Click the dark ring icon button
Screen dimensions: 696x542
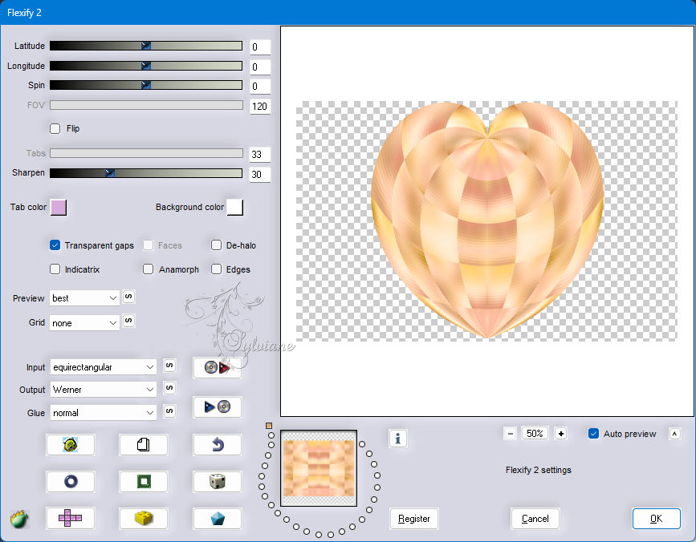click(x=70, y=481)
